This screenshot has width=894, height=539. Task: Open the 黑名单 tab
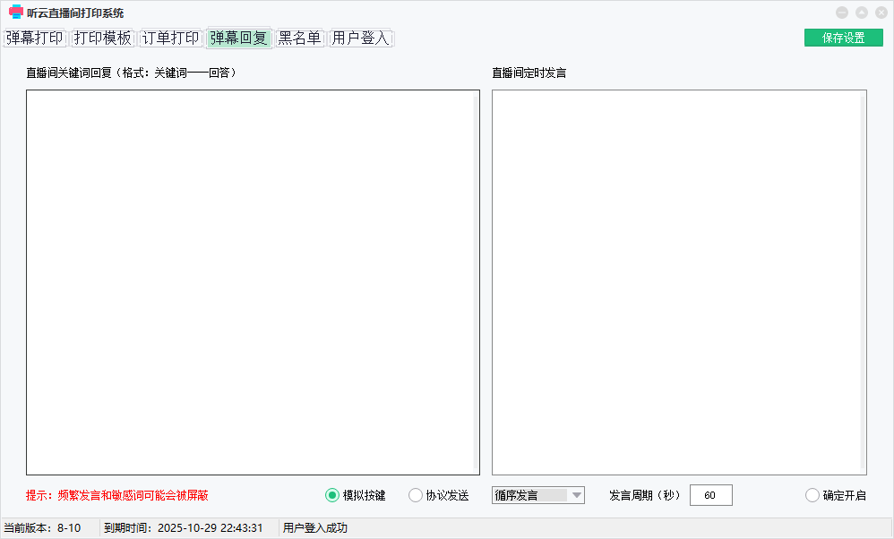coord(300,38)
